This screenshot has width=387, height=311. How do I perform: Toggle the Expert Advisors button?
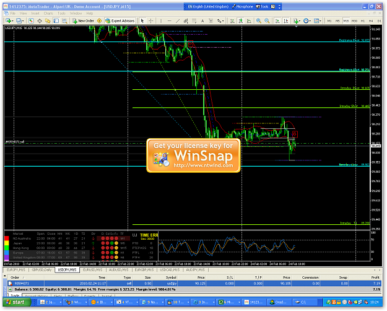[120, 21]
